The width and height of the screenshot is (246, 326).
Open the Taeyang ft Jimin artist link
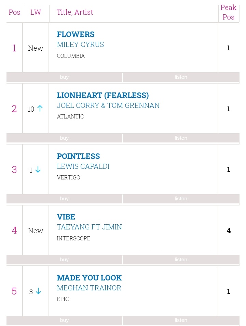click(90, 227)
